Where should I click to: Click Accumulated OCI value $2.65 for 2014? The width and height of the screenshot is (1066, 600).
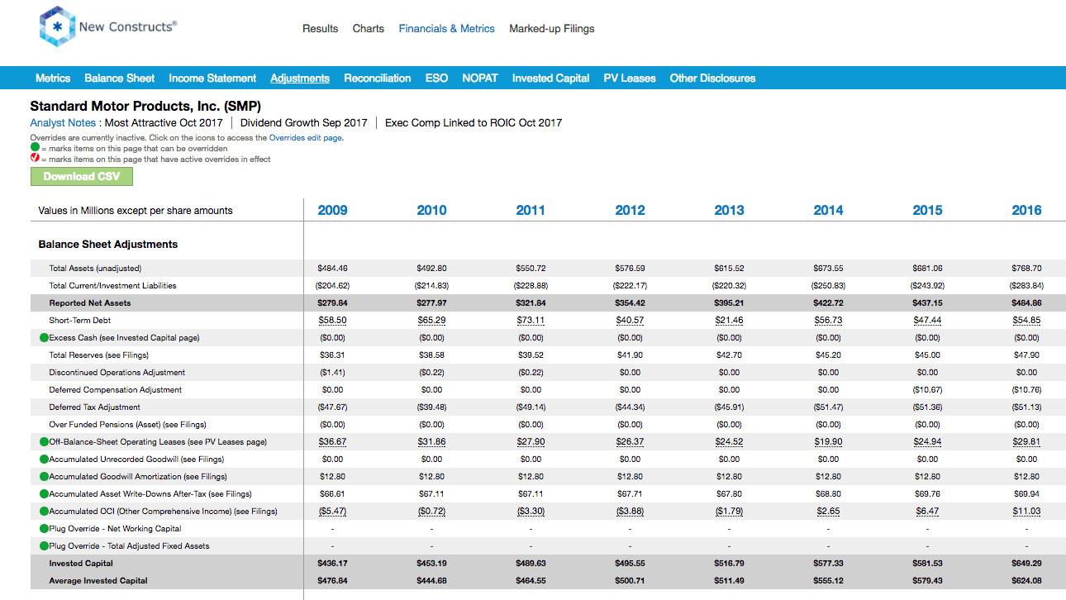point(828,511)
